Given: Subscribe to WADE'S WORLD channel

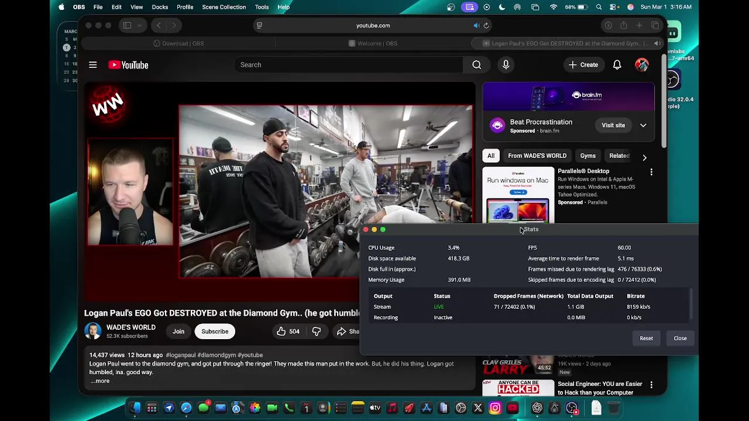Looking at the screenshot, I should pos(215,332).
